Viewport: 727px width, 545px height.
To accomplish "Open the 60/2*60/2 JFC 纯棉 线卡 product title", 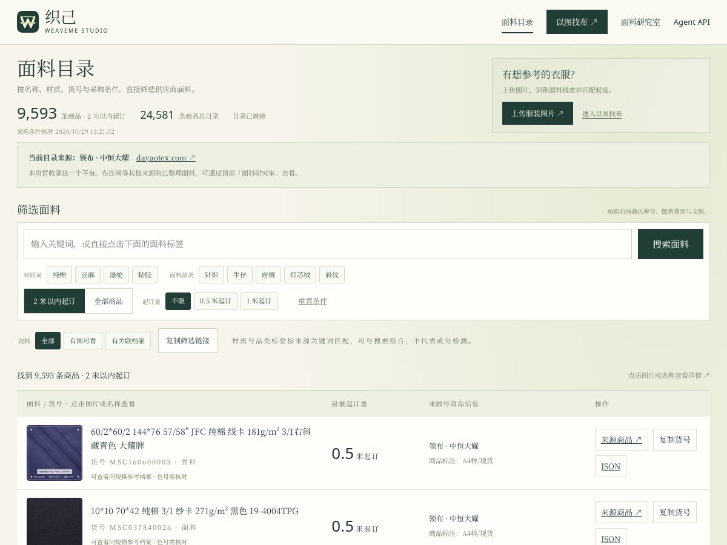I will coord(201,438).
